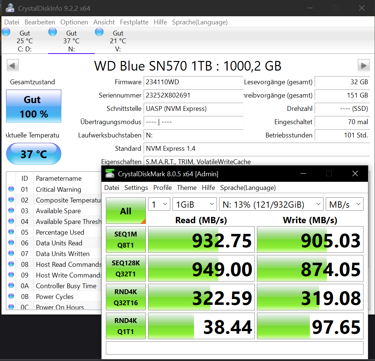Click the 37 °C temperature button
This screenshot has height=361, width=375.
34,154
